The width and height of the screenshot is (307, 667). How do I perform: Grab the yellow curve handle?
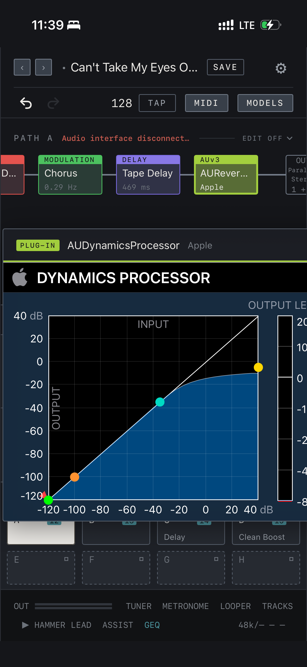pos(258,367)
